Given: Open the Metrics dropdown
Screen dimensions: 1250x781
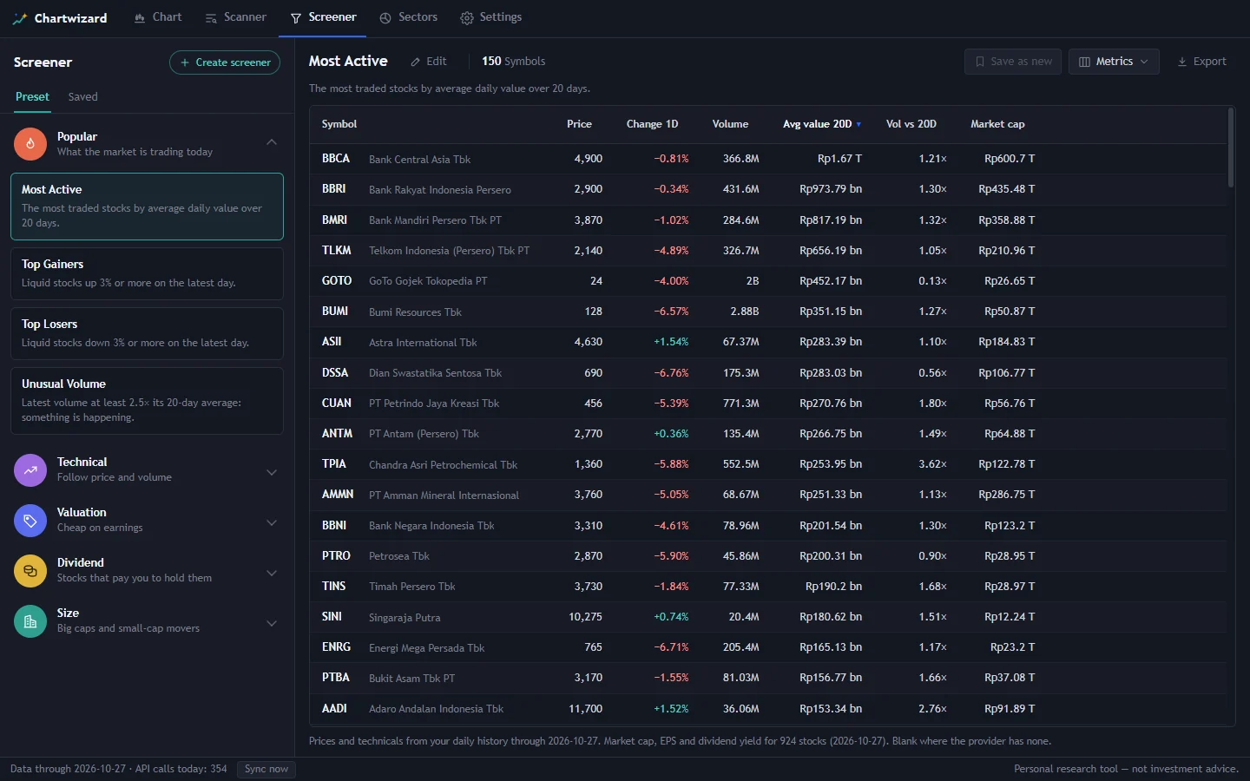Looking at the screenshot, I should (1114, 62).
